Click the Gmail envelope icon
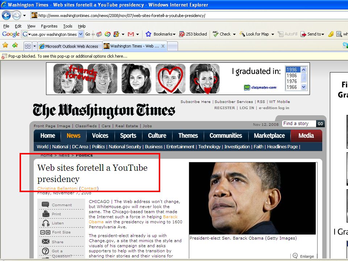This screenshot has width=348, height=261. [131, 34]
